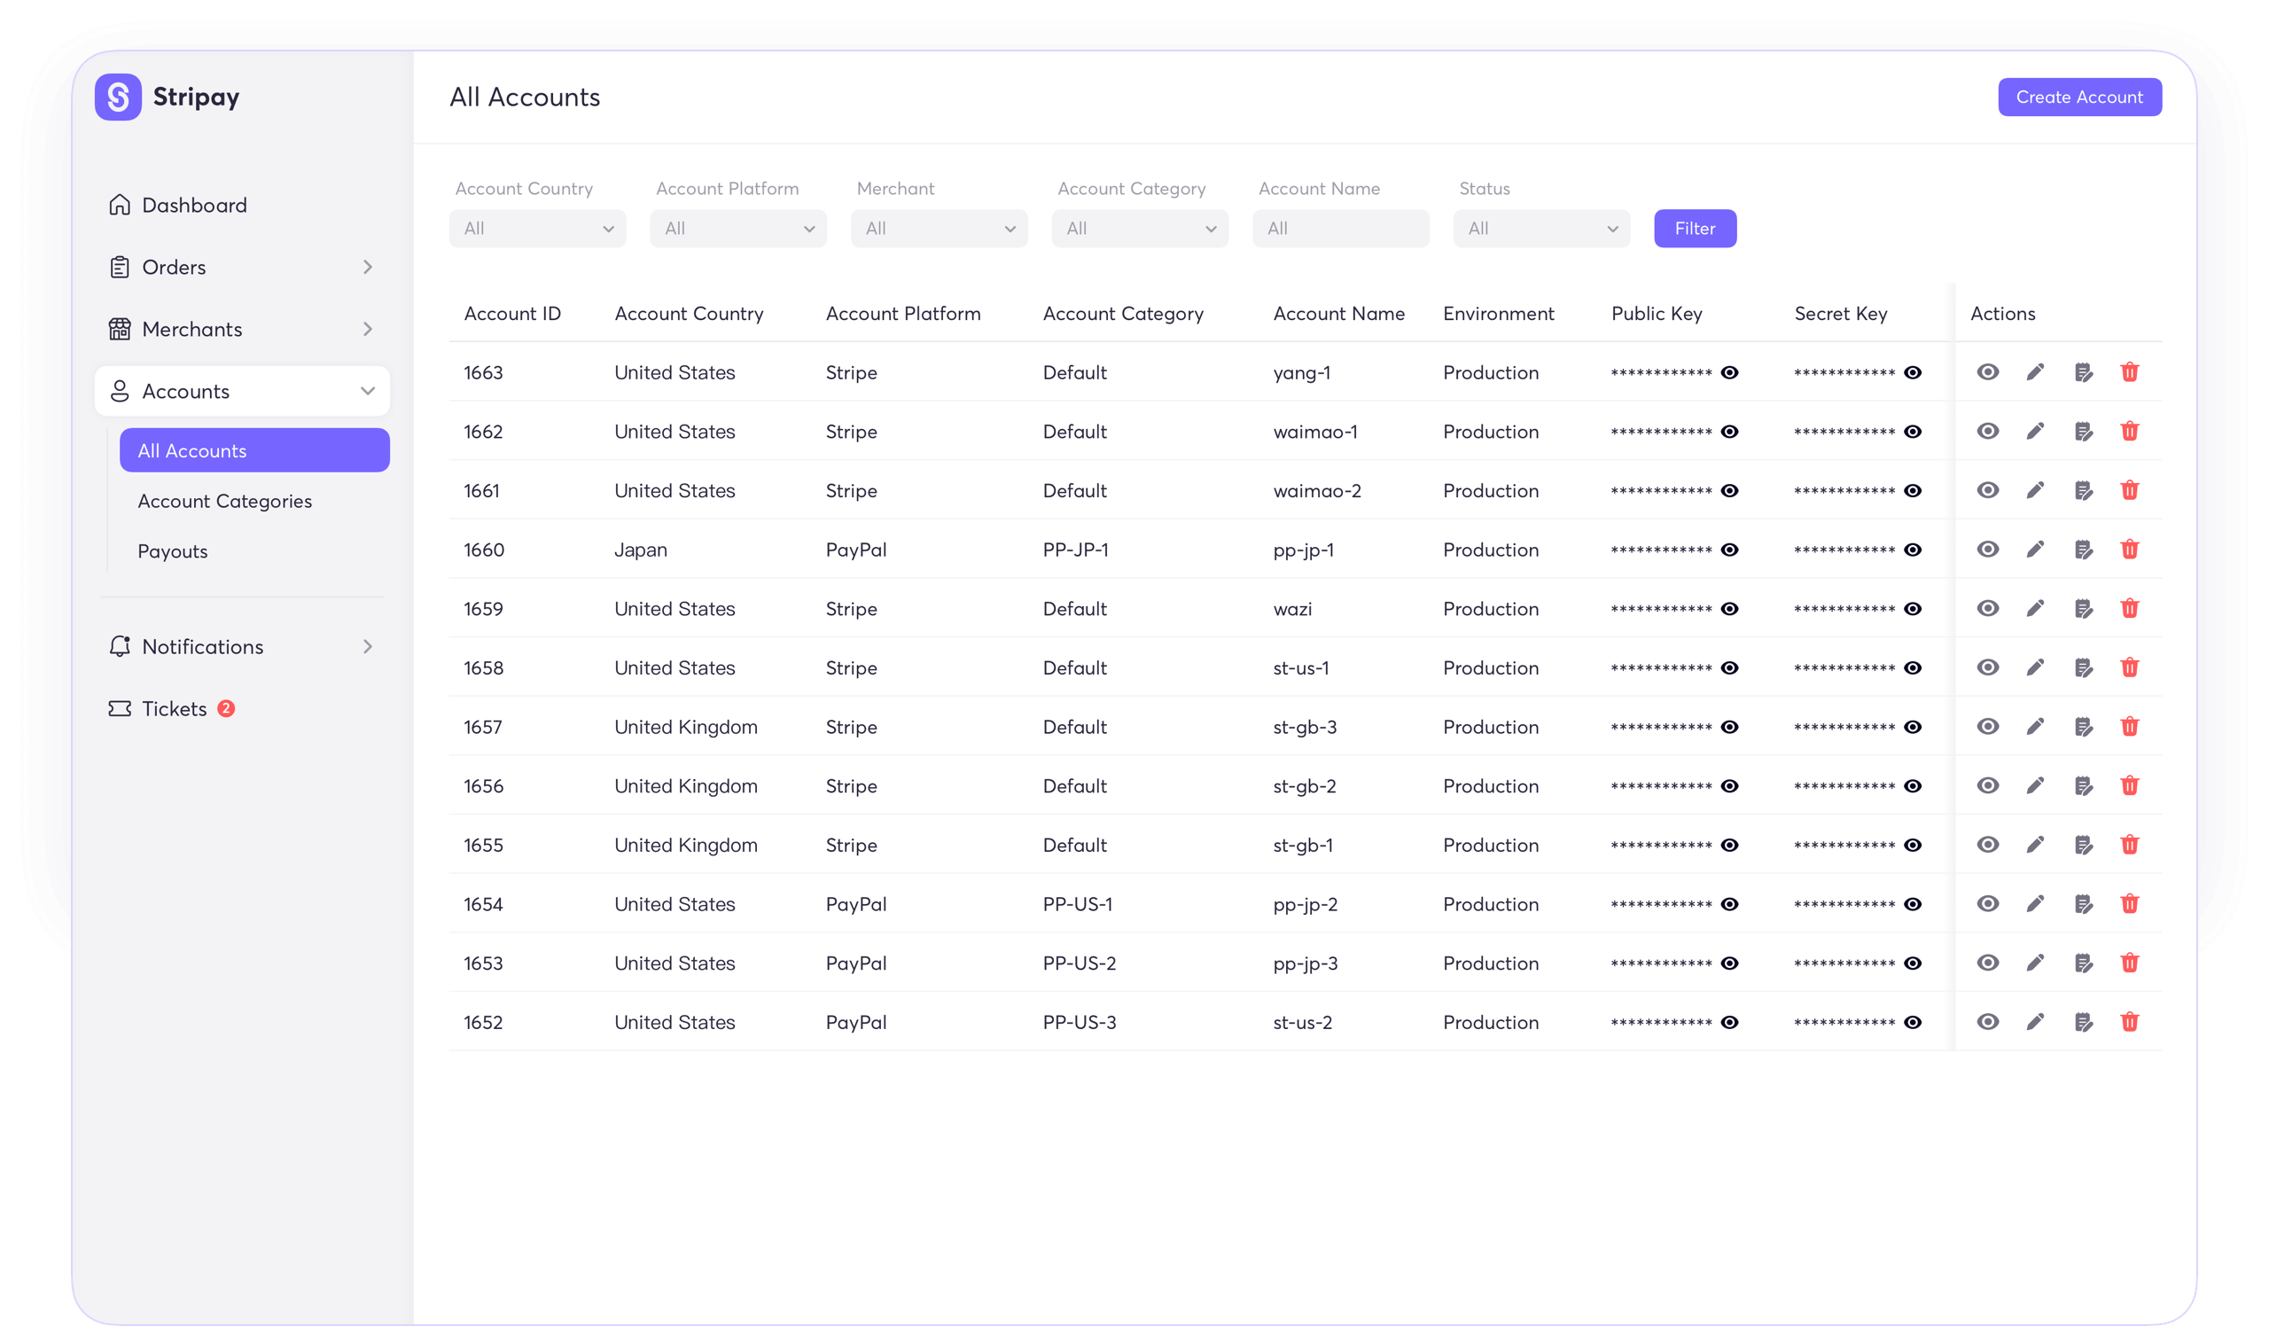Delete account st-gb-3

[2130, 727]
